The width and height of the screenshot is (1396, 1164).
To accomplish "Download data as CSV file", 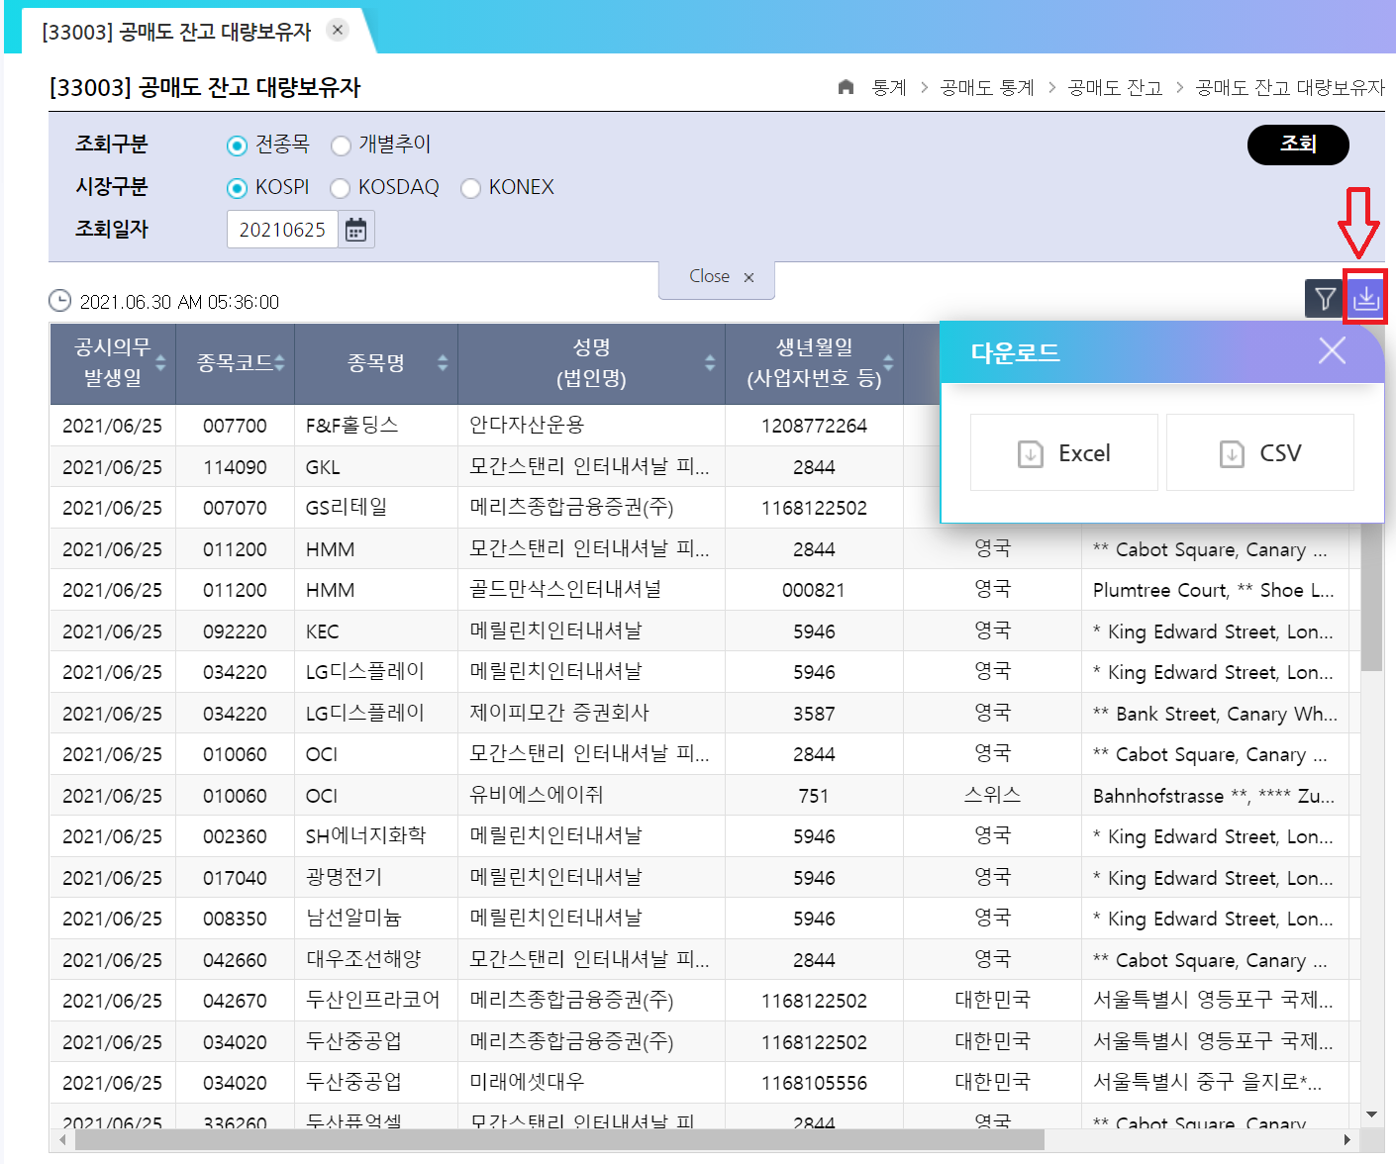I will pyautogui.click(x=1259, y=453).
